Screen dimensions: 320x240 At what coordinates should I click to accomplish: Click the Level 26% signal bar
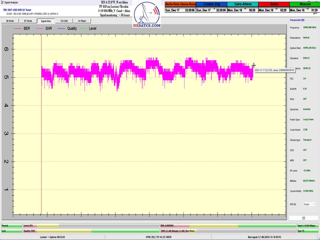pos(91,226)
